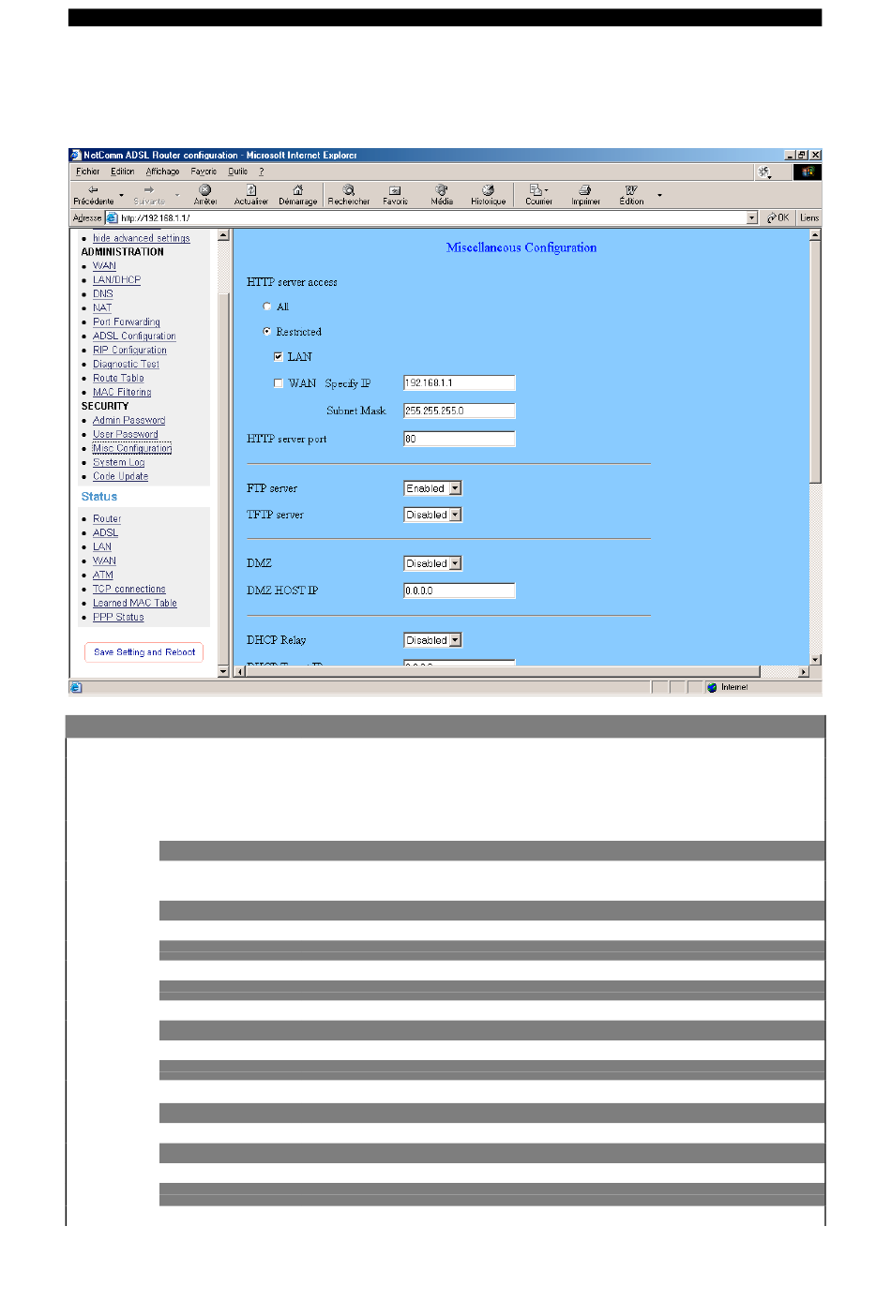
Task: Open the TCP connections status link
Action: (129, 590)
